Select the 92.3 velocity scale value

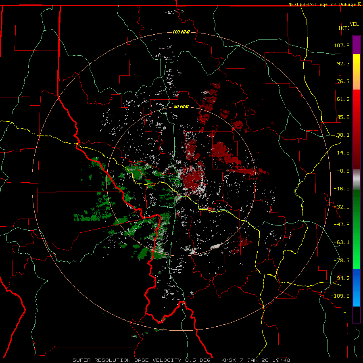(x=343, y=63)
